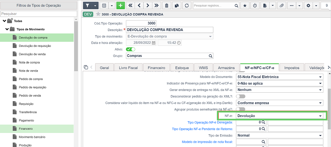Open favorites star in toolbar
The image size is (331, 147).
tap(245, 6)
